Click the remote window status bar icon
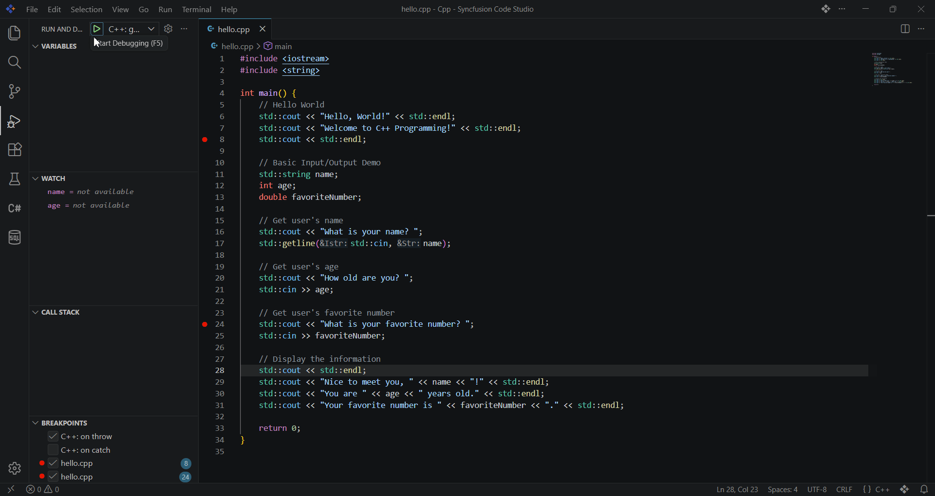 [x=11, y=489]
